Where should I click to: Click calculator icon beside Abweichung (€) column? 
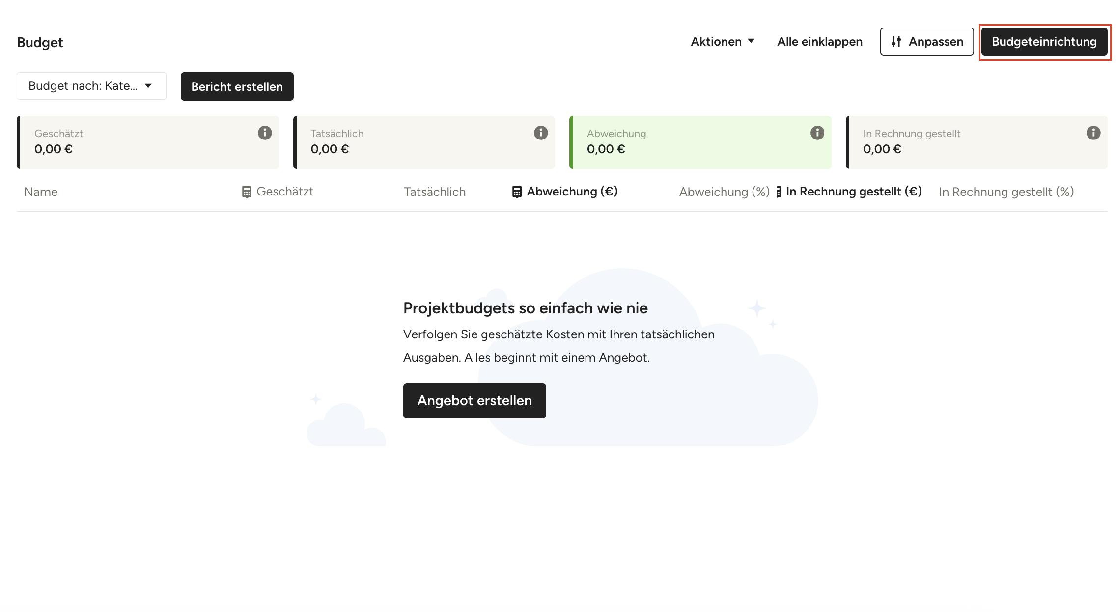517,192
